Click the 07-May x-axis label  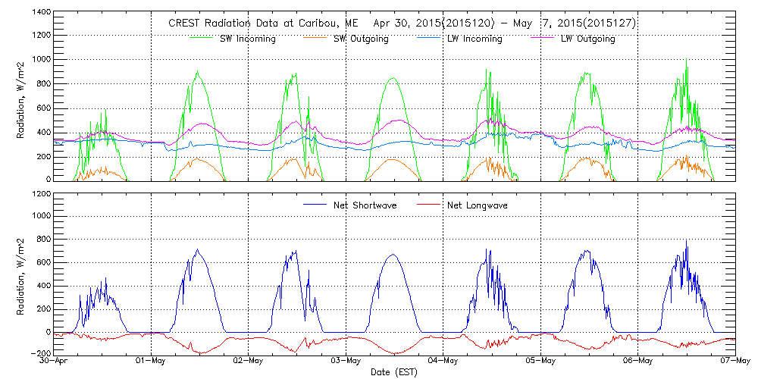pos(735,362)
